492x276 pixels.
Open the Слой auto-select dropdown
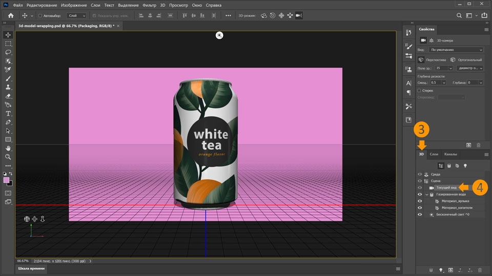click(77, 16)
